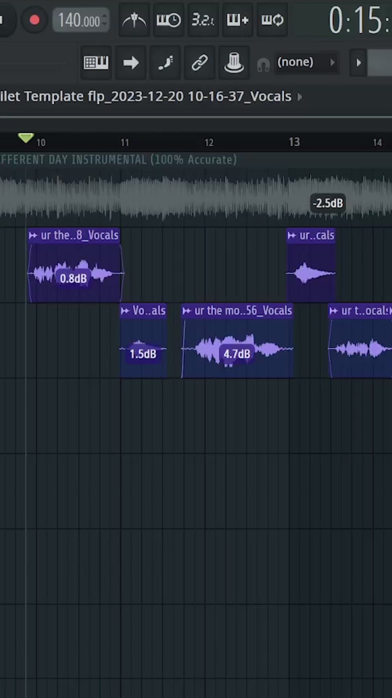Image resolution: width=392 pixels, height=698 pixels.
Task: Click the 4.7dB gain label
Action: (x=237, y=354)
